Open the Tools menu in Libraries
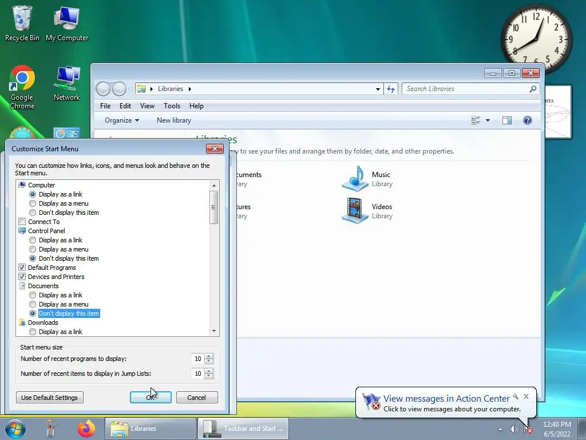 pos(172,106)
